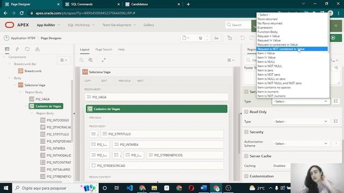
Task: Open Opera browser from the taskbar
Action: coord(191,188)
